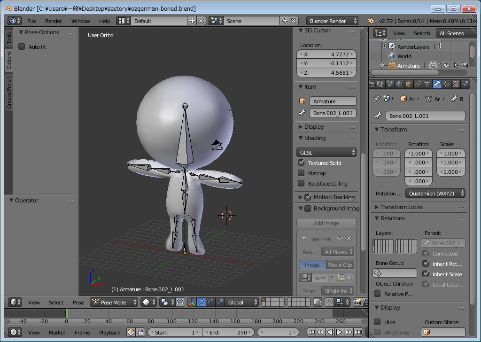Click the Add Image button

pos(326,223)
